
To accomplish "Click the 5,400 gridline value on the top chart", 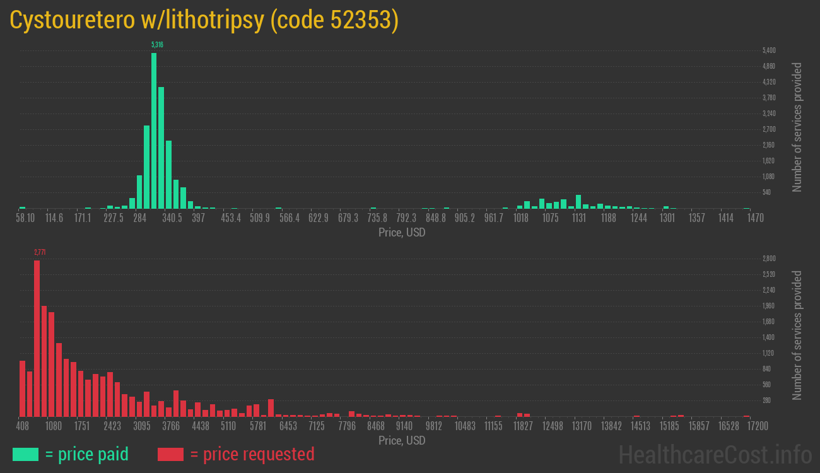I will (x=769, y=50).
